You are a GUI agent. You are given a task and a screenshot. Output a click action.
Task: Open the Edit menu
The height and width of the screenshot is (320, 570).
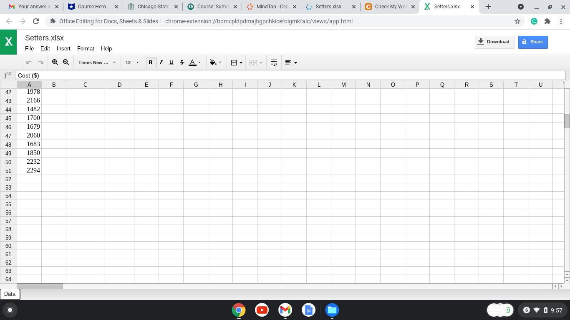(45, 48)
